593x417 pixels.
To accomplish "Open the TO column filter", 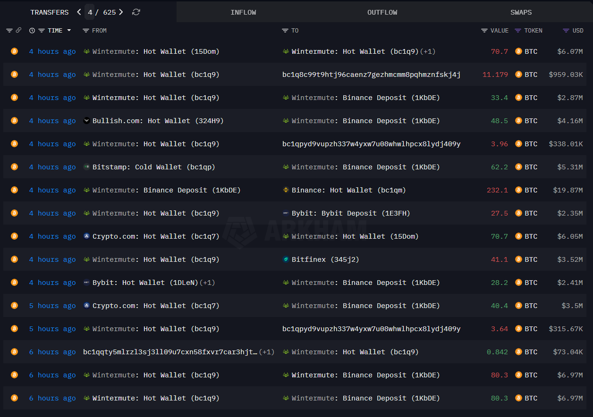I will tap(285, 31).
